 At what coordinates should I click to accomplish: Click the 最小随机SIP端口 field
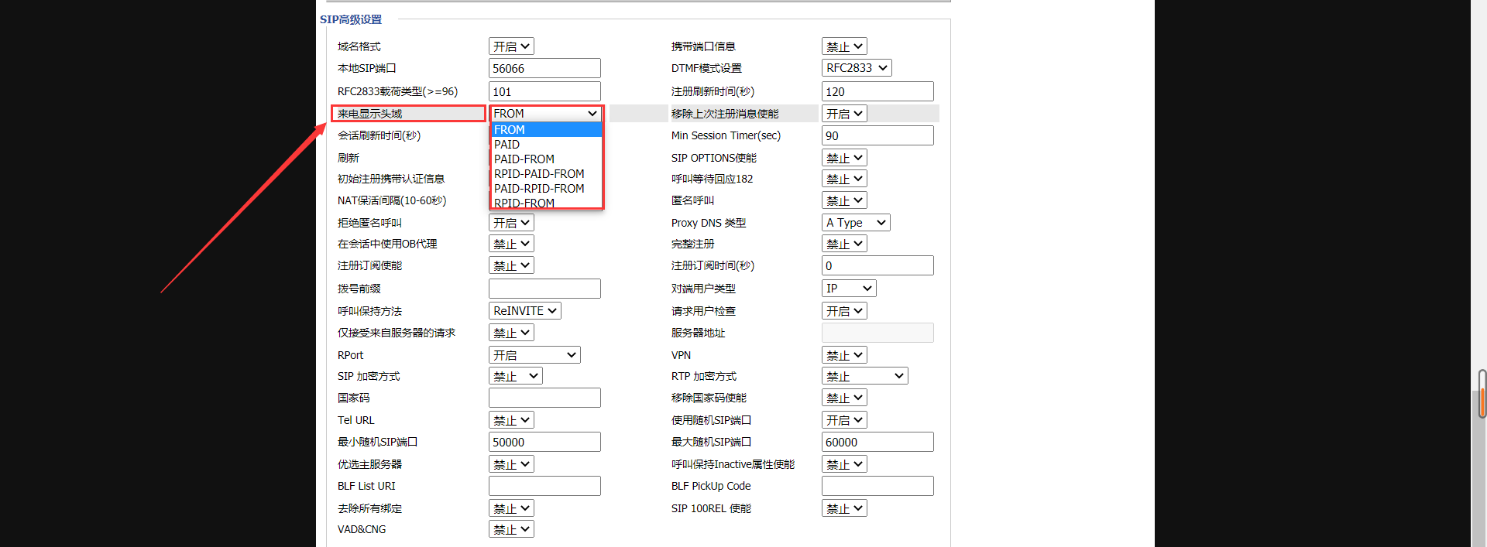(544, 442)
